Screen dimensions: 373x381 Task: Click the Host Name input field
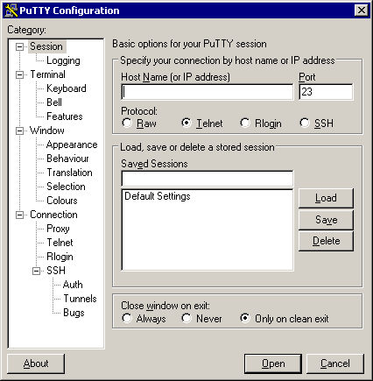pyautogui.click(x=208, y=92)
